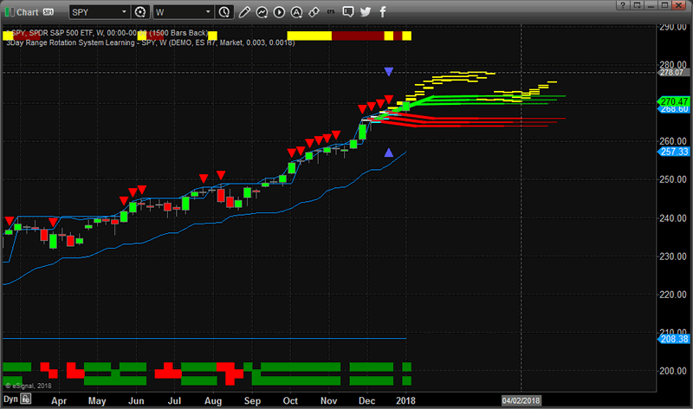Click the small icon beside Dyn
This screenshot has width=693, height=409.
(x=26, y=401)
